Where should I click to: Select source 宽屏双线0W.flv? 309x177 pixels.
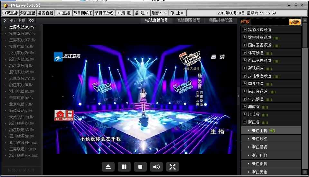coord(21,34)
